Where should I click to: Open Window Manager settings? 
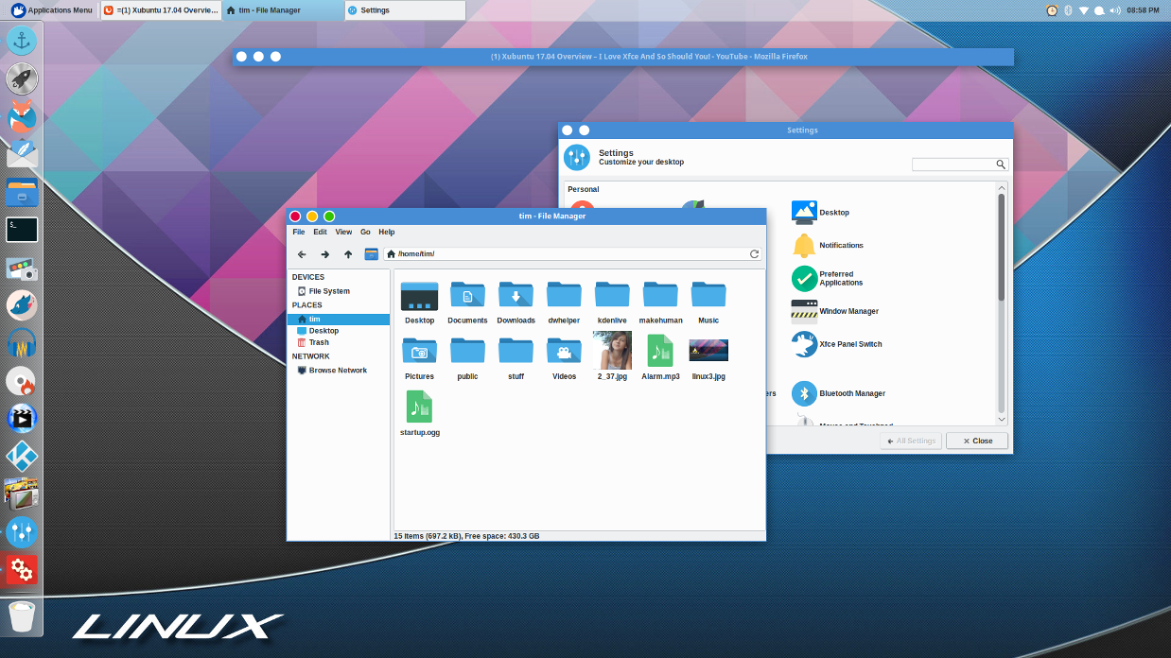click(835, 311)
